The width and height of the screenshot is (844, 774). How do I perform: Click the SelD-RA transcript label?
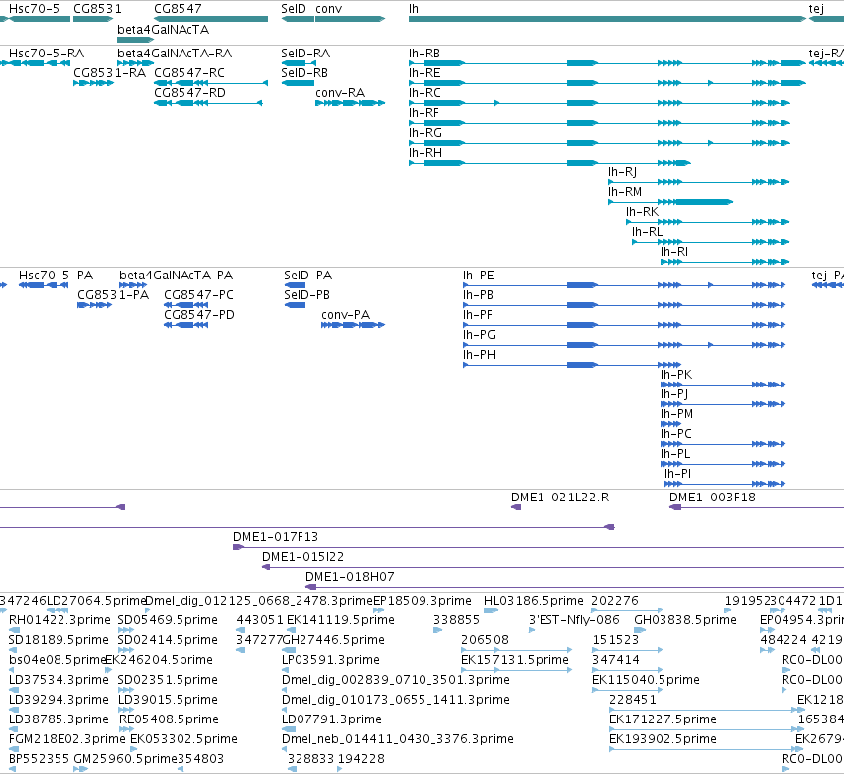click(x=305, y=54)
